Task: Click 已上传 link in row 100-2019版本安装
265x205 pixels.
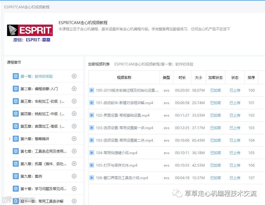Action: [x=235, y=90]
